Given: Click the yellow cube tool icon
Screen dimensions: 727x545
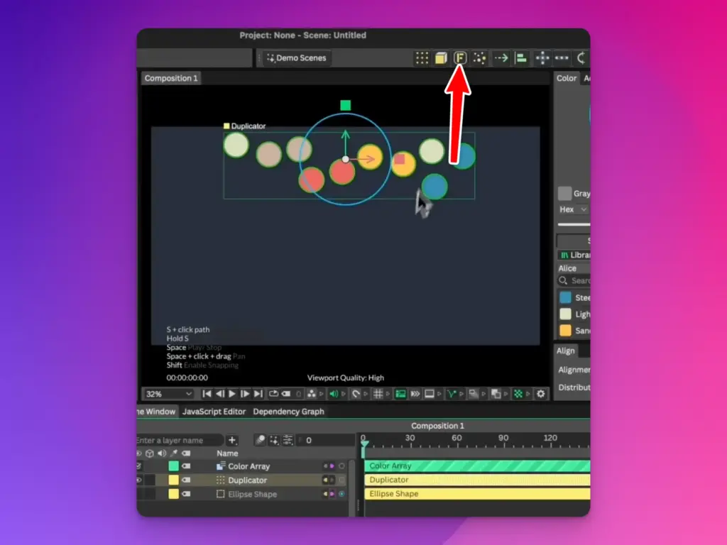Looking at the screenshot, I should [x=440, y=58].
